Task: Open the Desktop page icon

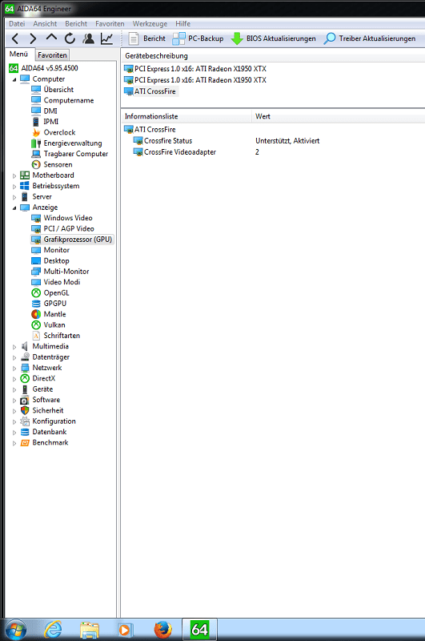Action: pos(36,260)
